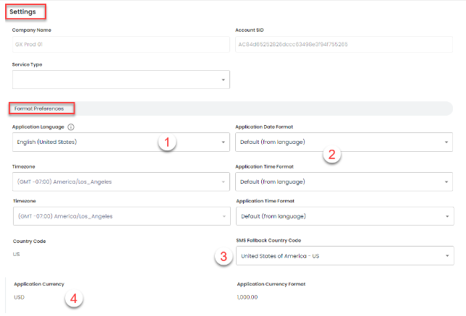Expand the upper Application Time Format dropdown

pyautogui.click(x=344, y=182)
